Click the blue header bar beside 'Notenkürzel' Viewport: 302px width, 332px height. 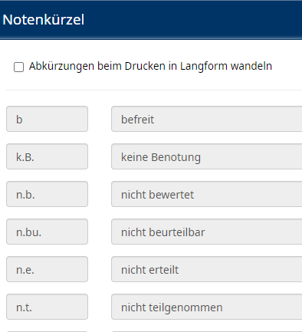click(193, 20)
